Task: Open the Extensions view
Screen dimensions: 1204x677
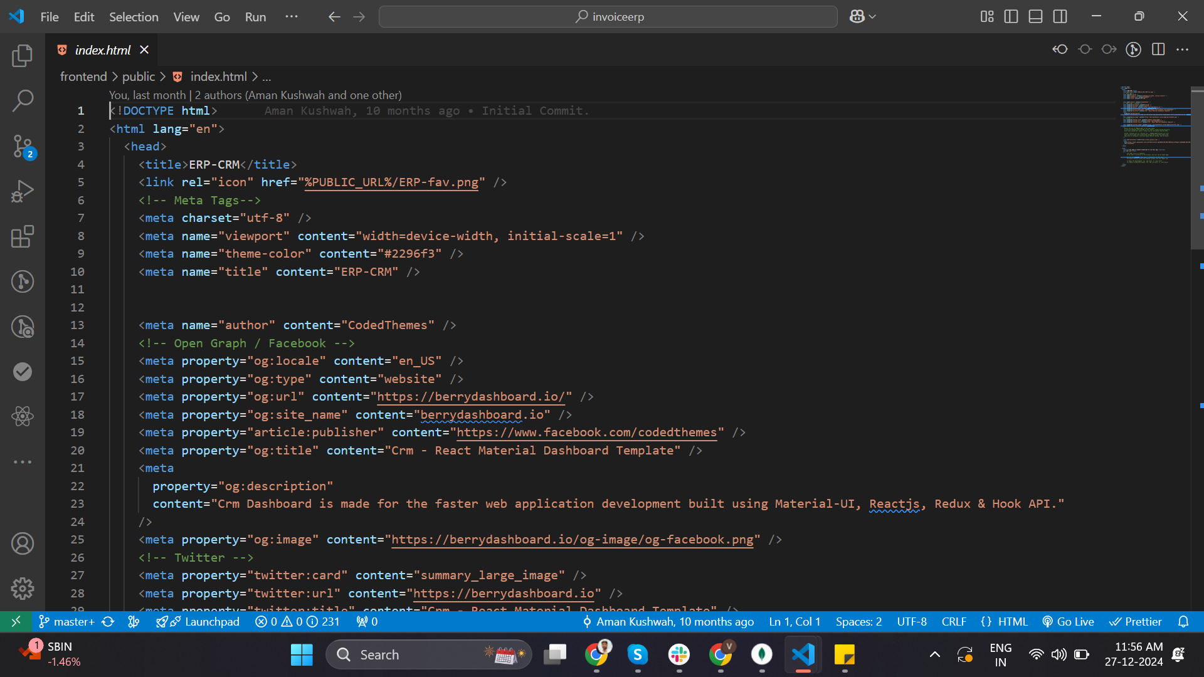Action: [23, 236]
